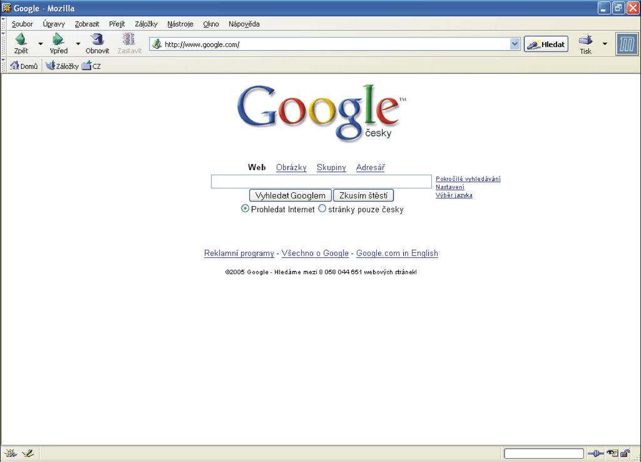The width and height of the screenshot is (641, 462).
Task: Open the forward history dropdown arrow
Action: pyautogui.click(x=78, y=44)
